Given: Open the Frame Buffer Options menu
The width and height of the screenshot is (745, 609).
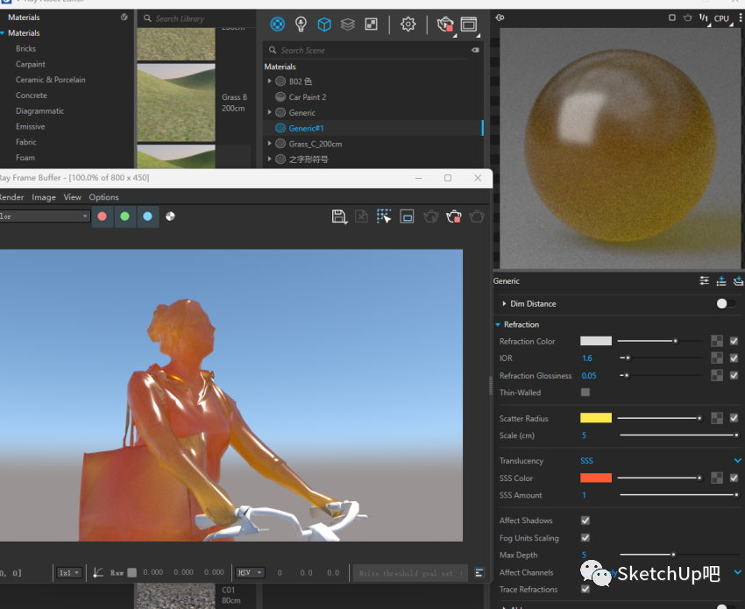Looking at the screenshot, I should point(103,197).
